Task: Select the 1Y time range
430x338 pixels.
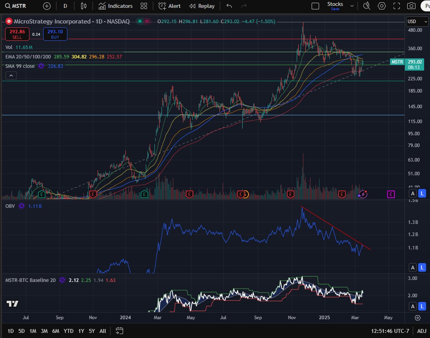Action: coord(81,331)
